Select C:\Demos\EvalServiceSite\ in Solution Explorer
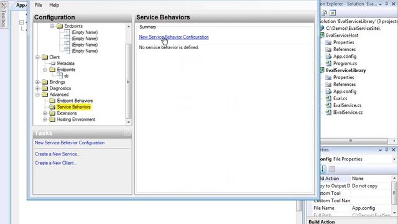The height and width of the screenshot is (224, 398). pyautogui.click(x=353, y=28)
